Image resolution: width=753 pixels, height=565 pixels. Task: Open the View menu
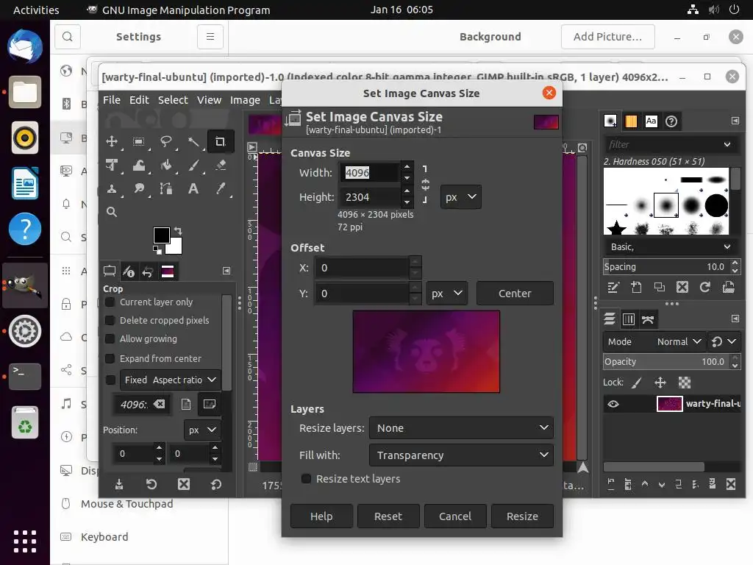click(x=209, y=100)
